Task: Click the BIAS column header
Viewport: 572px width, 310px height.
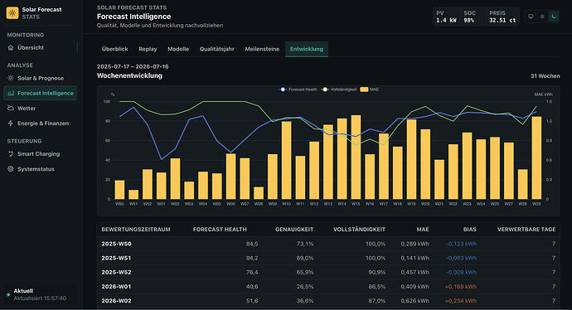Action: [469, 230]
